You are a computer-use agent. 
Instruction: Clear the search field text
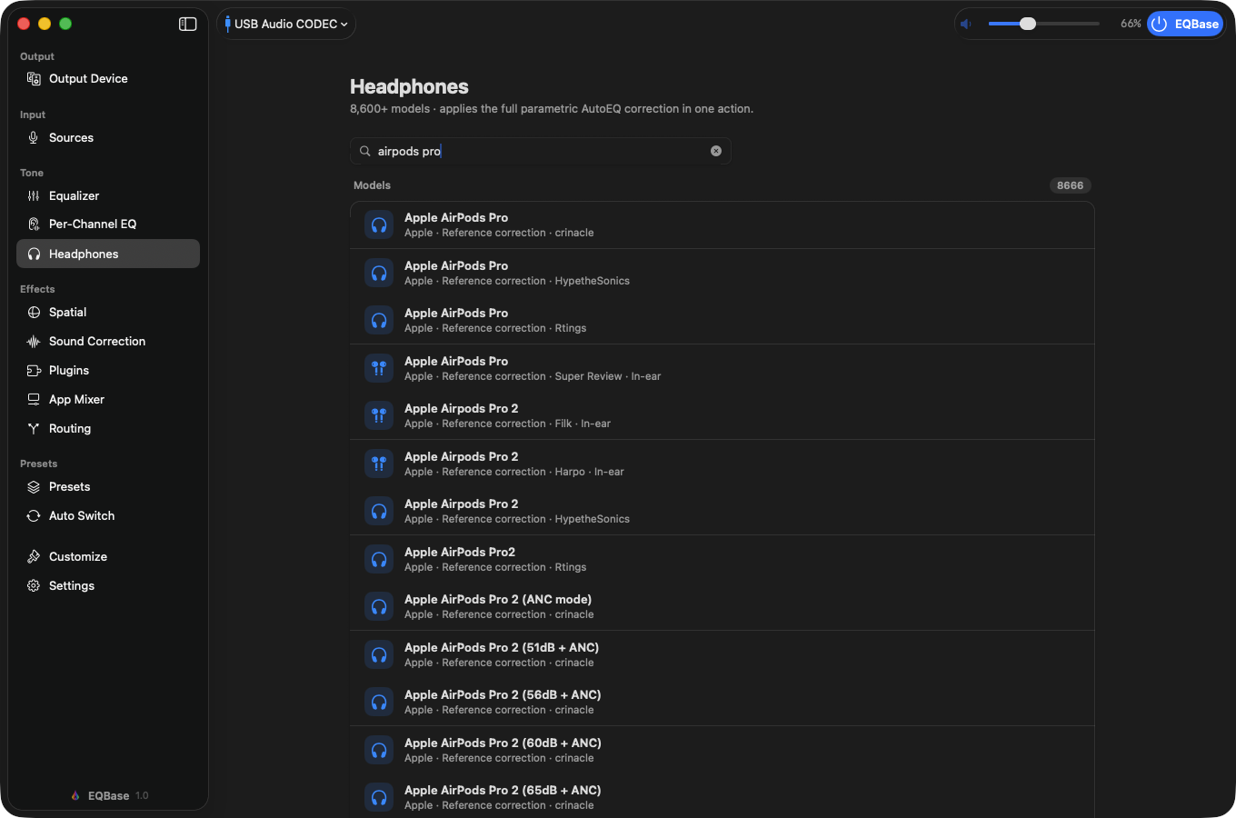coord(716,152)
